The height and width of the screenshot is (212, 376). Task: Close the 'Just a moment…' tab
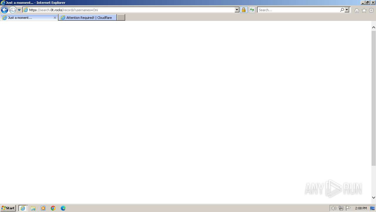(55, 18)
